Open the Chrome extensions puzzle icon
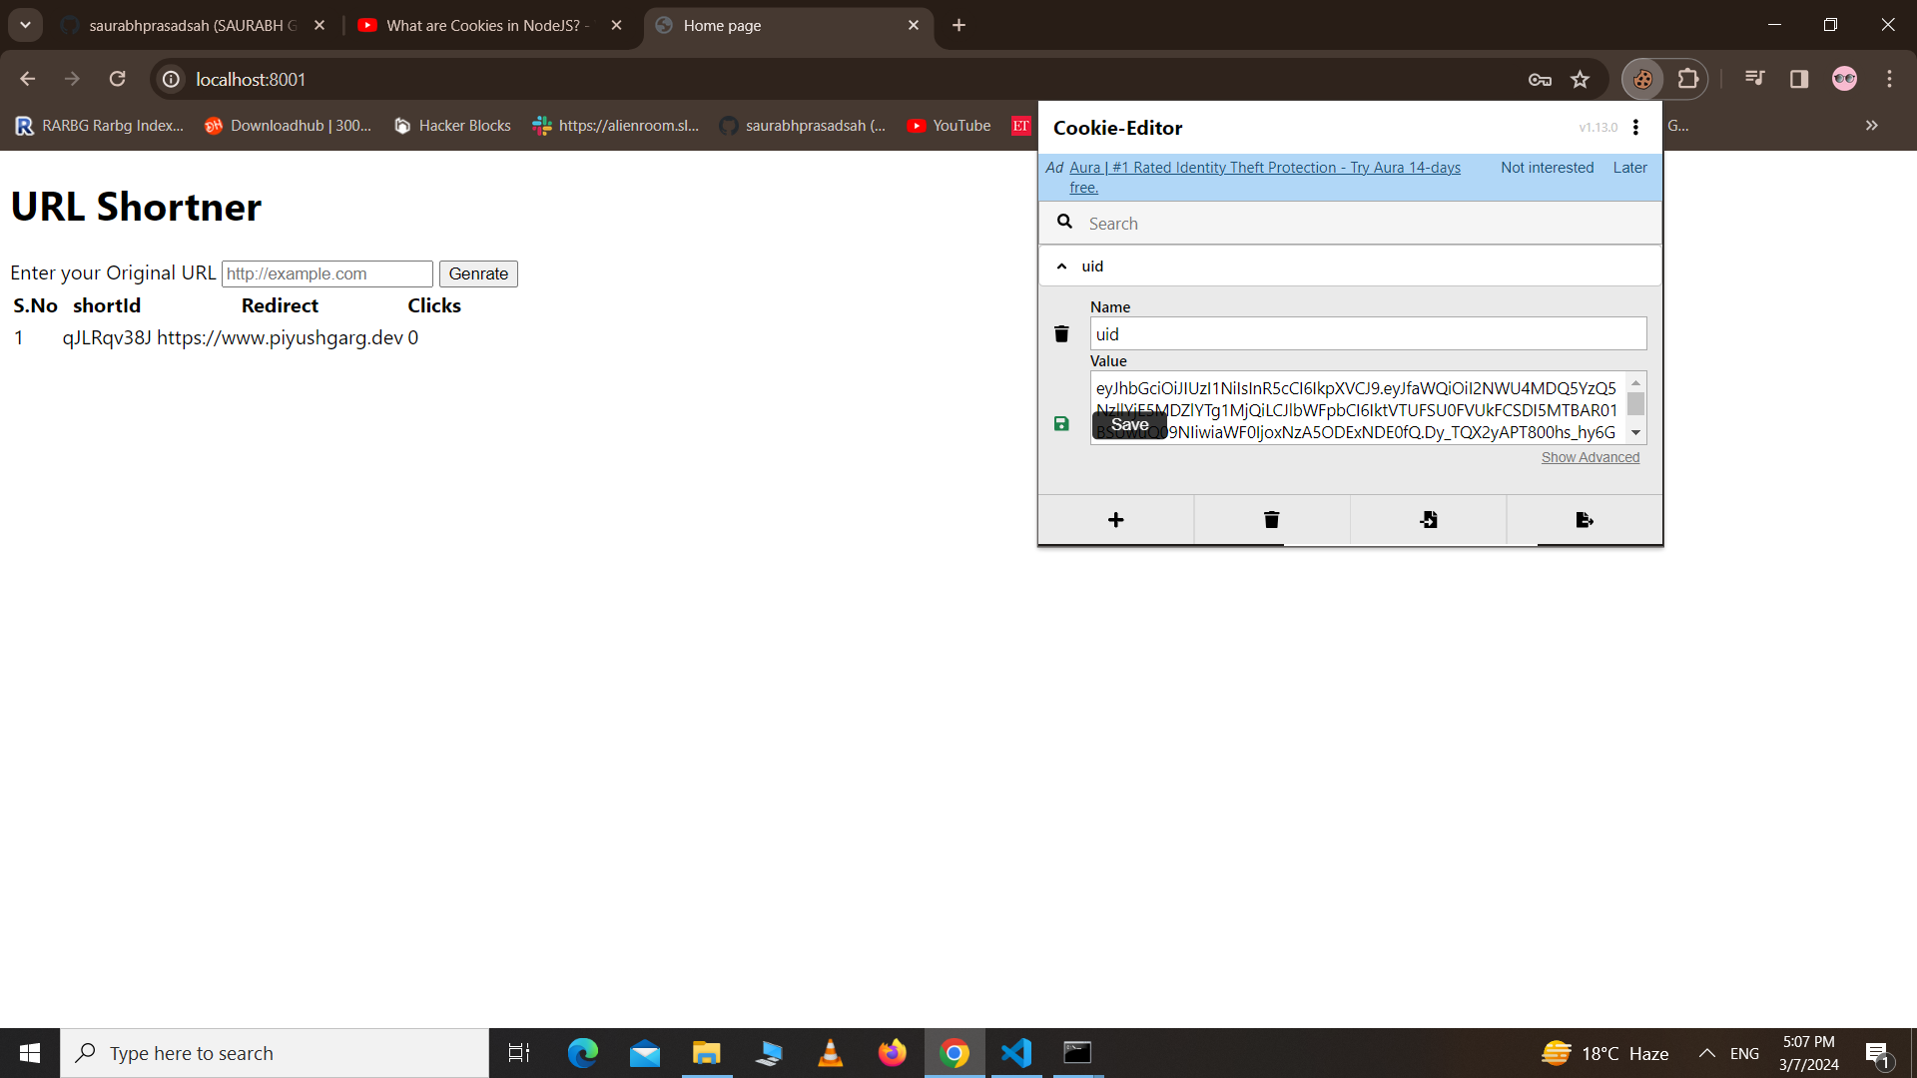This screenshot has height=1078, width=1917. click(1688, 79)
